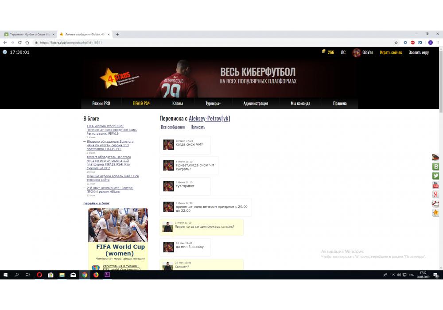The height and width of the screenshot is (310, 443).
Task: Open Лучшие игроки апрель-май blog link
Action: click(x=113, y=178)
